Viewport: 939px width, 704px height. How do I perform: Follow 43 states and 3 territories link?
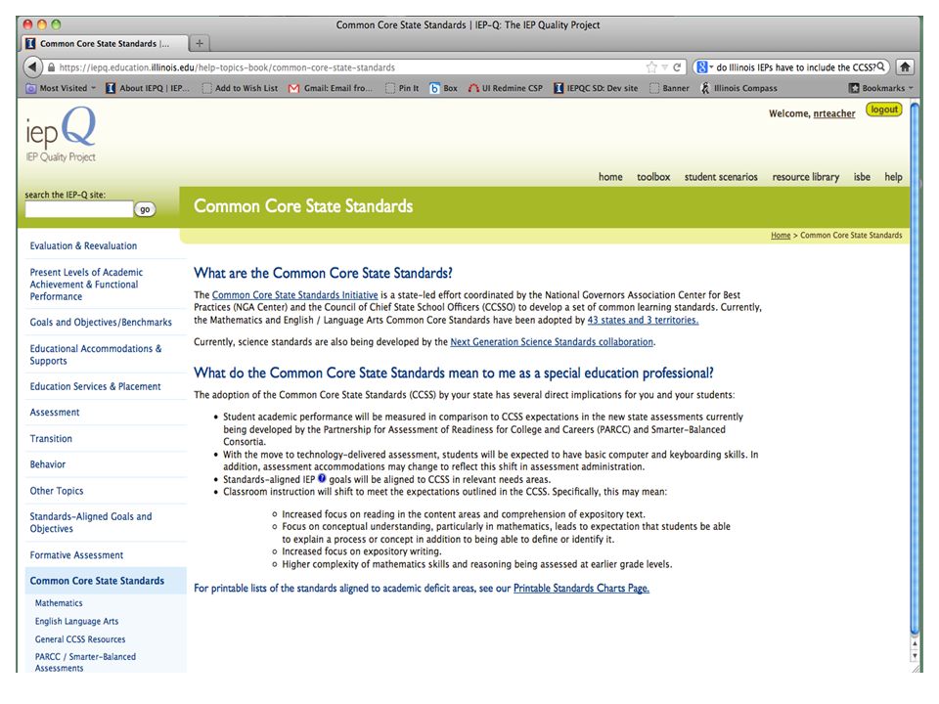(x=643, y=320)
